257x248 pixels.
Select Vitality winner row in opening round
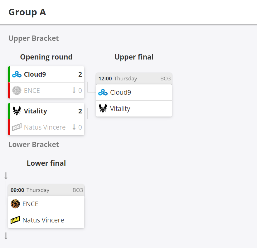point(46,111)
